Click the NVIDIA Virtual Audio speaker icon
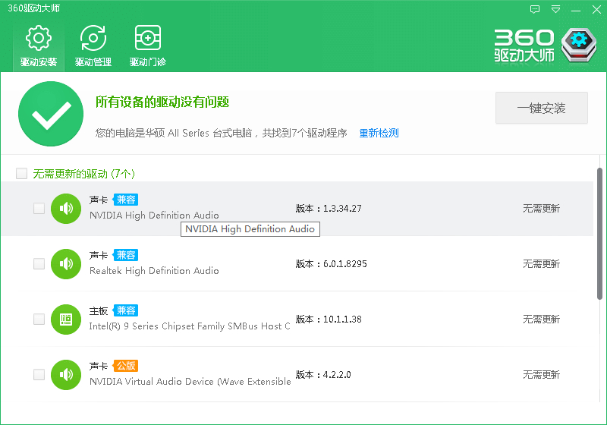The image size is (607, 425). tap(66, 375)
